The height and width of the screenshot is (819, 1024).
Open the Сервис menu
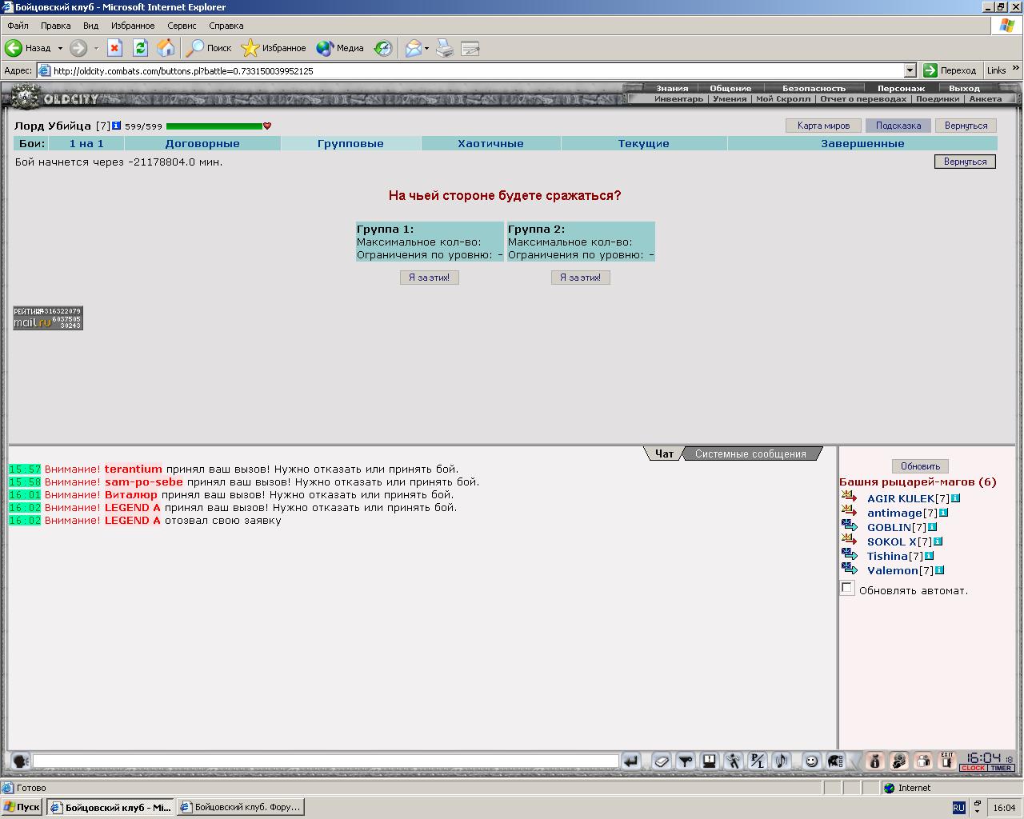[182, 26]
